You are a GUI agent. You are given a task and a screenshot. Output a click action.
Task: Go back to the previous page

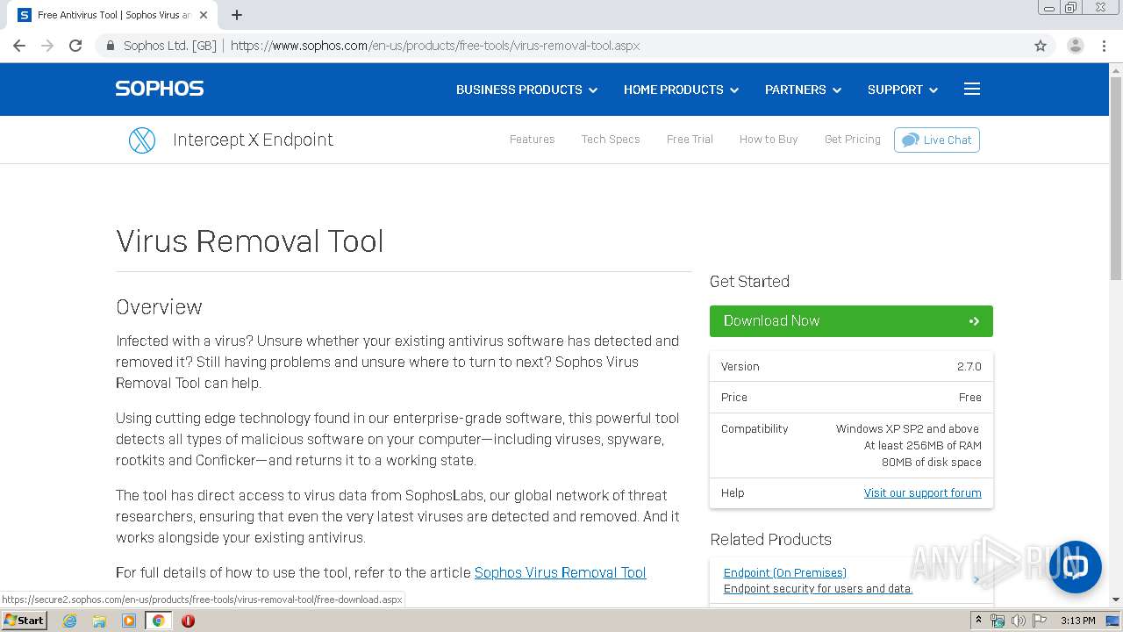tap(19, 46)
